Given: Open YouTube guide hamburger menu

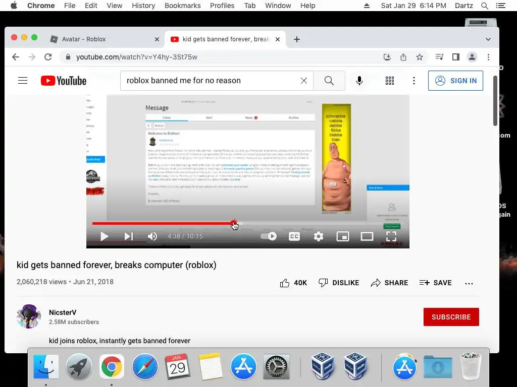Looking at the screenshot, I should point(23,81).
